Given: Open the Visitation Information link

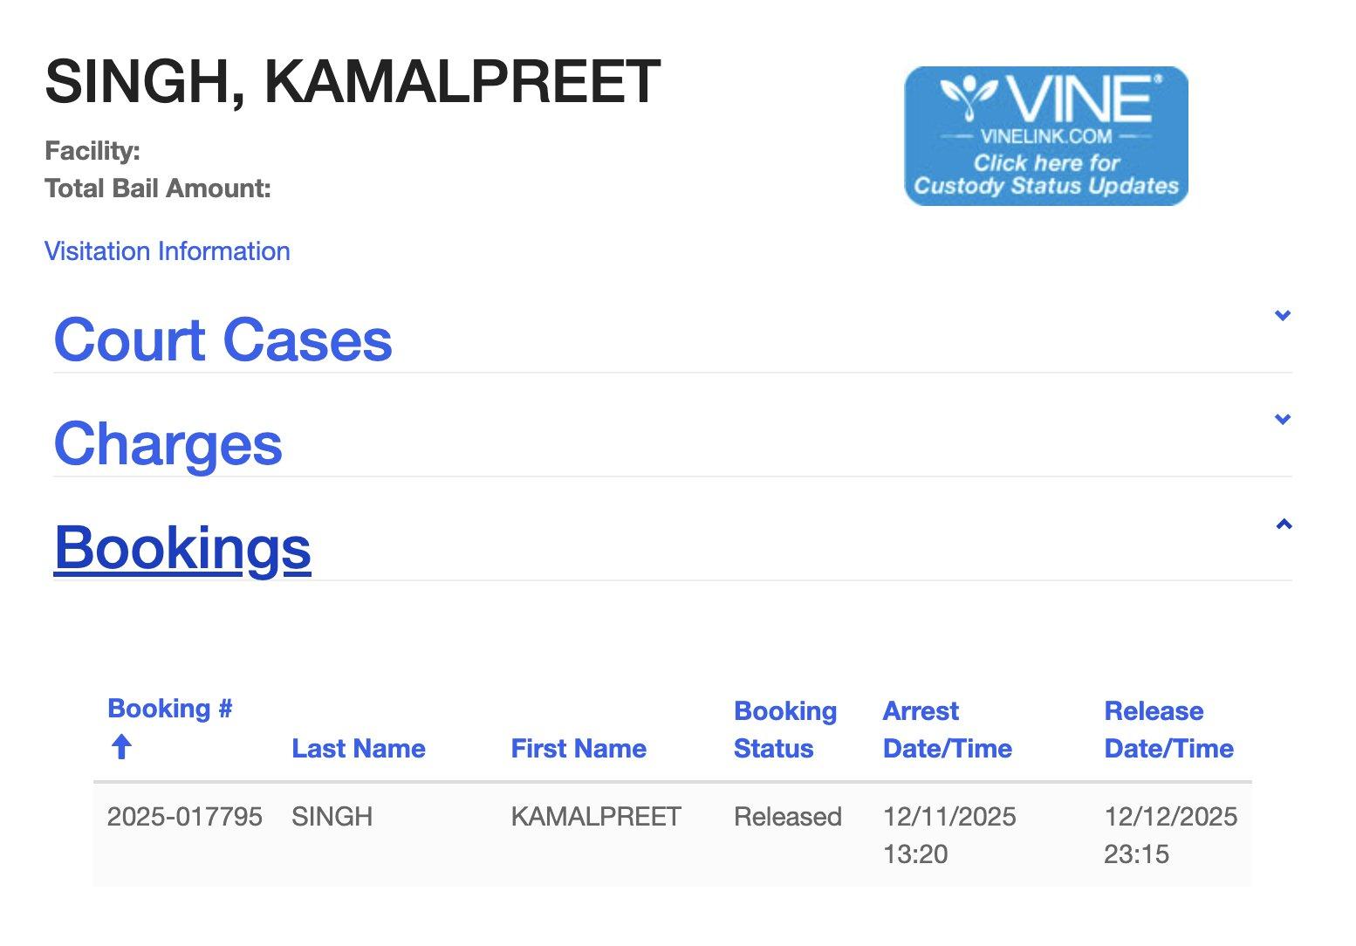Looking at the screenshot, I should tap(167, 251).
